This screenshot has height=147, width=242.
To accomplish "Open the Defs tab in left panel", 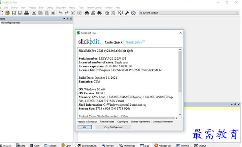I will [21, 145].
